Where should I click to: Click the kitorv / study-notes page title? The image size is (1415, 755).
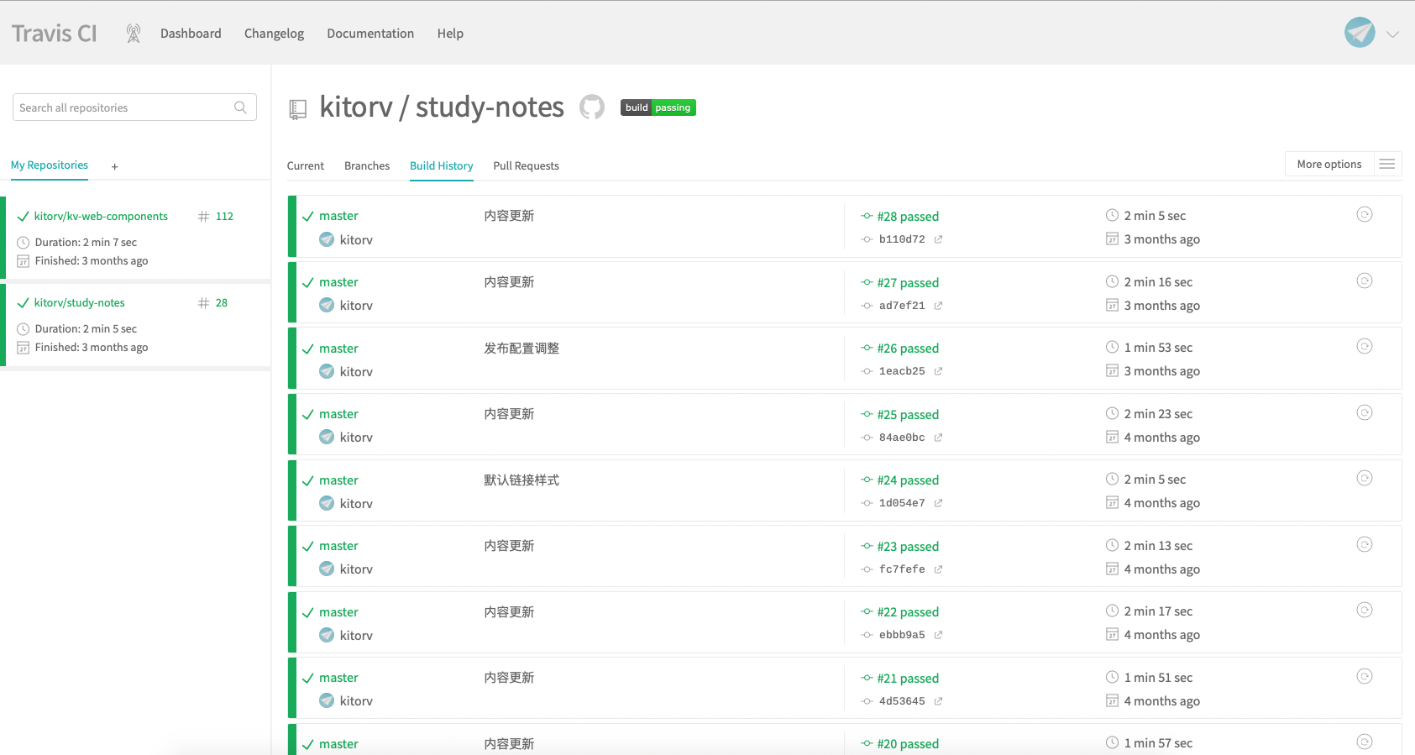coord(442,107)
